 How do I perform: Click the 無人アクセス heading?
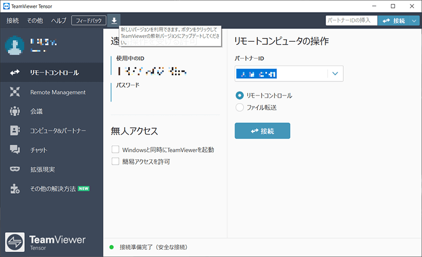click(135, 131)
